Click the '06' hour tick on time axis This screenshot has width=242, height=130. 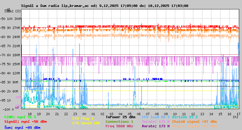pyautogui.click(x=139, y=114)
